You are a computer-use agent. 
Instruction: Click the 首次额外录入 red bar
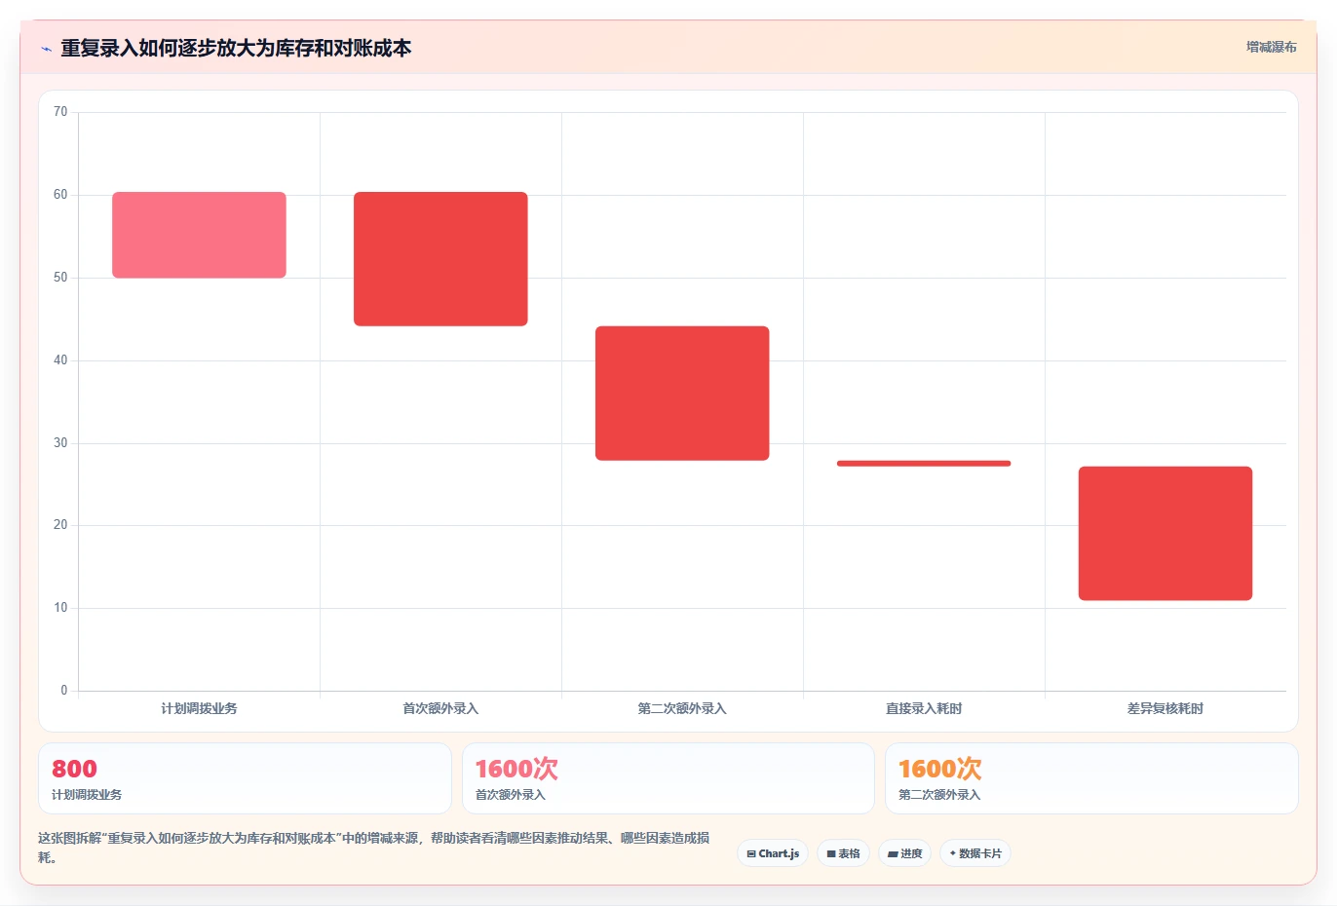(x=440, y=259)
